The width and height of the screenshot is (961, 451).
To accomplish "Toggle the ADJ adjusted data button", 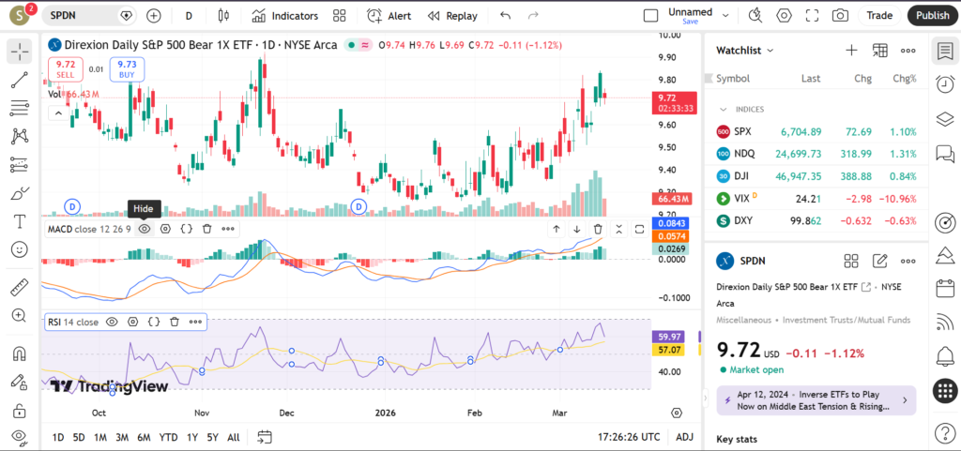I will pos(685,437).
